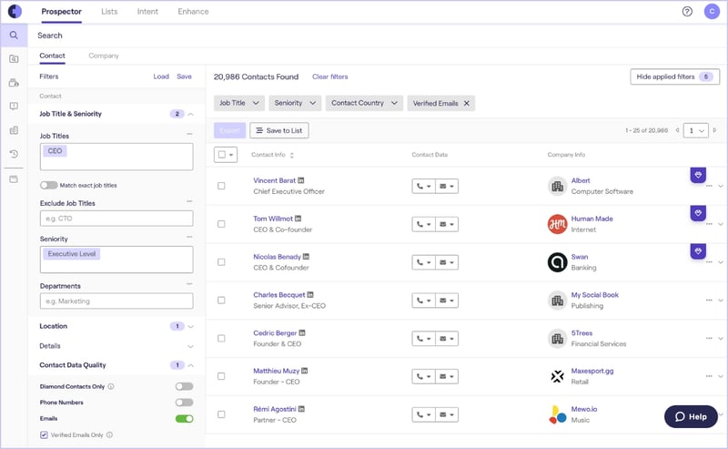This screenshot has width=728, height=449.
Task: Open Tom Willmot's LinkedIn icon
Action: coord(298,219)
